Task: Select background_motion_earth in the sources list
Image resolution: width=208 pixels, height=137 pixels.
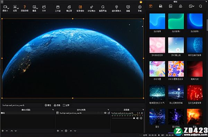Action: click(x=71, y=113)
